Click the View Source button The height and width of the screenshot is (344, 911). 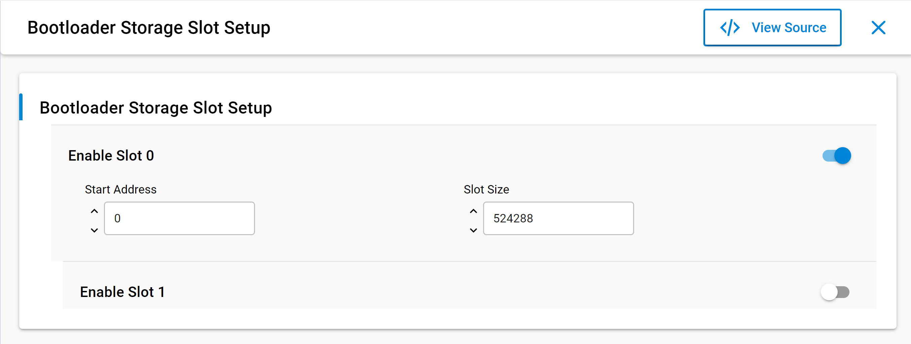772,28
